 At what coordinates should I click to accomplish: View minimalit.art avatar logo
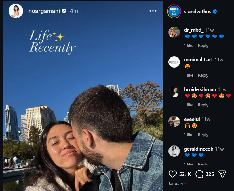tap(174, 62)
